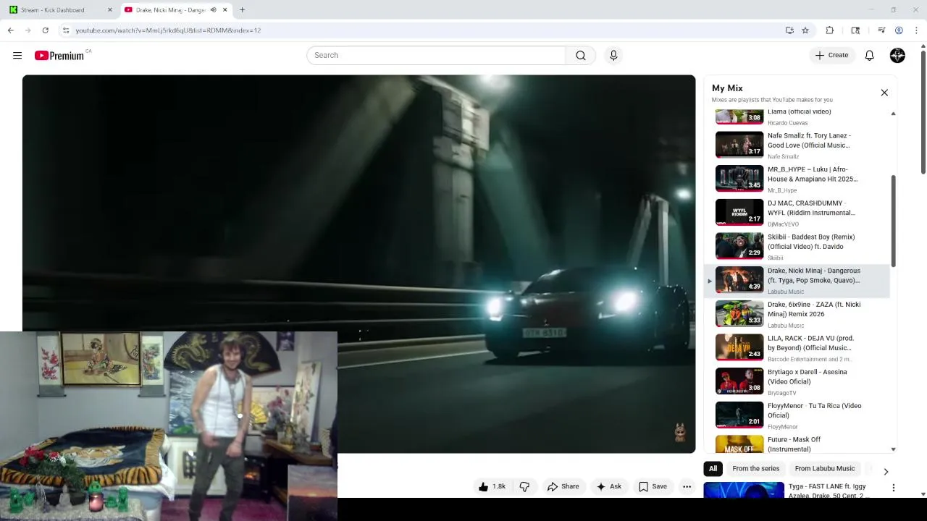927x521 pixels.
Task: Click the 1.8k like count
Action: pos(499,486)
